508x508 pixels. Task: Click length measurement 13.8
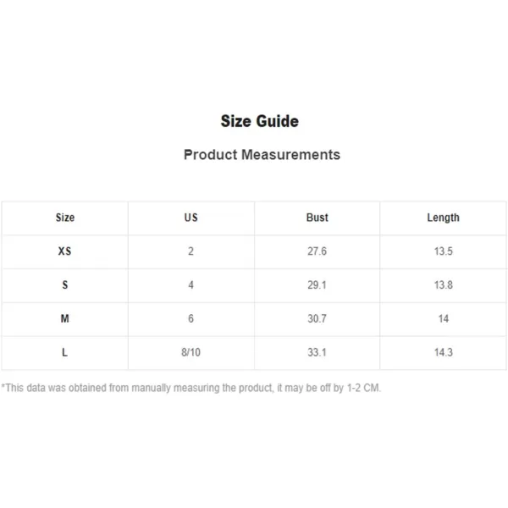click(x=443, y=284)
